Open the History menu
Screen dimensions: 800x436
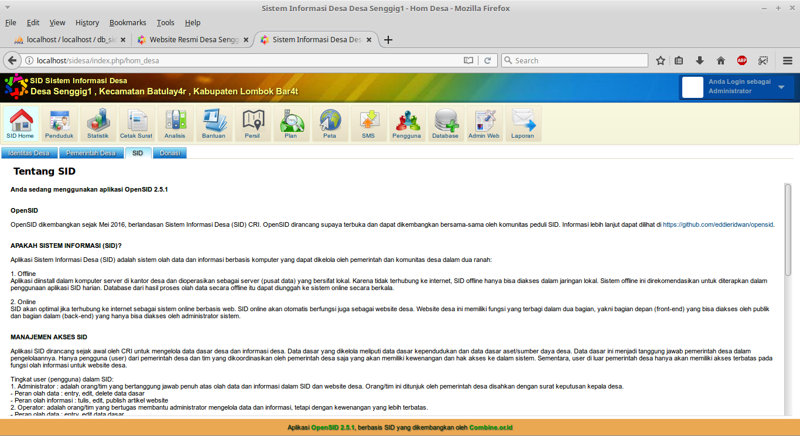click(87, 22)
